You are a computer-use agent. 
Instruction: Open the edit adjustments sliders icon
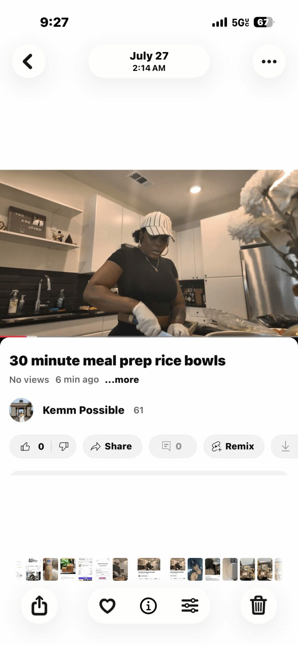click(x=190, y=606)
